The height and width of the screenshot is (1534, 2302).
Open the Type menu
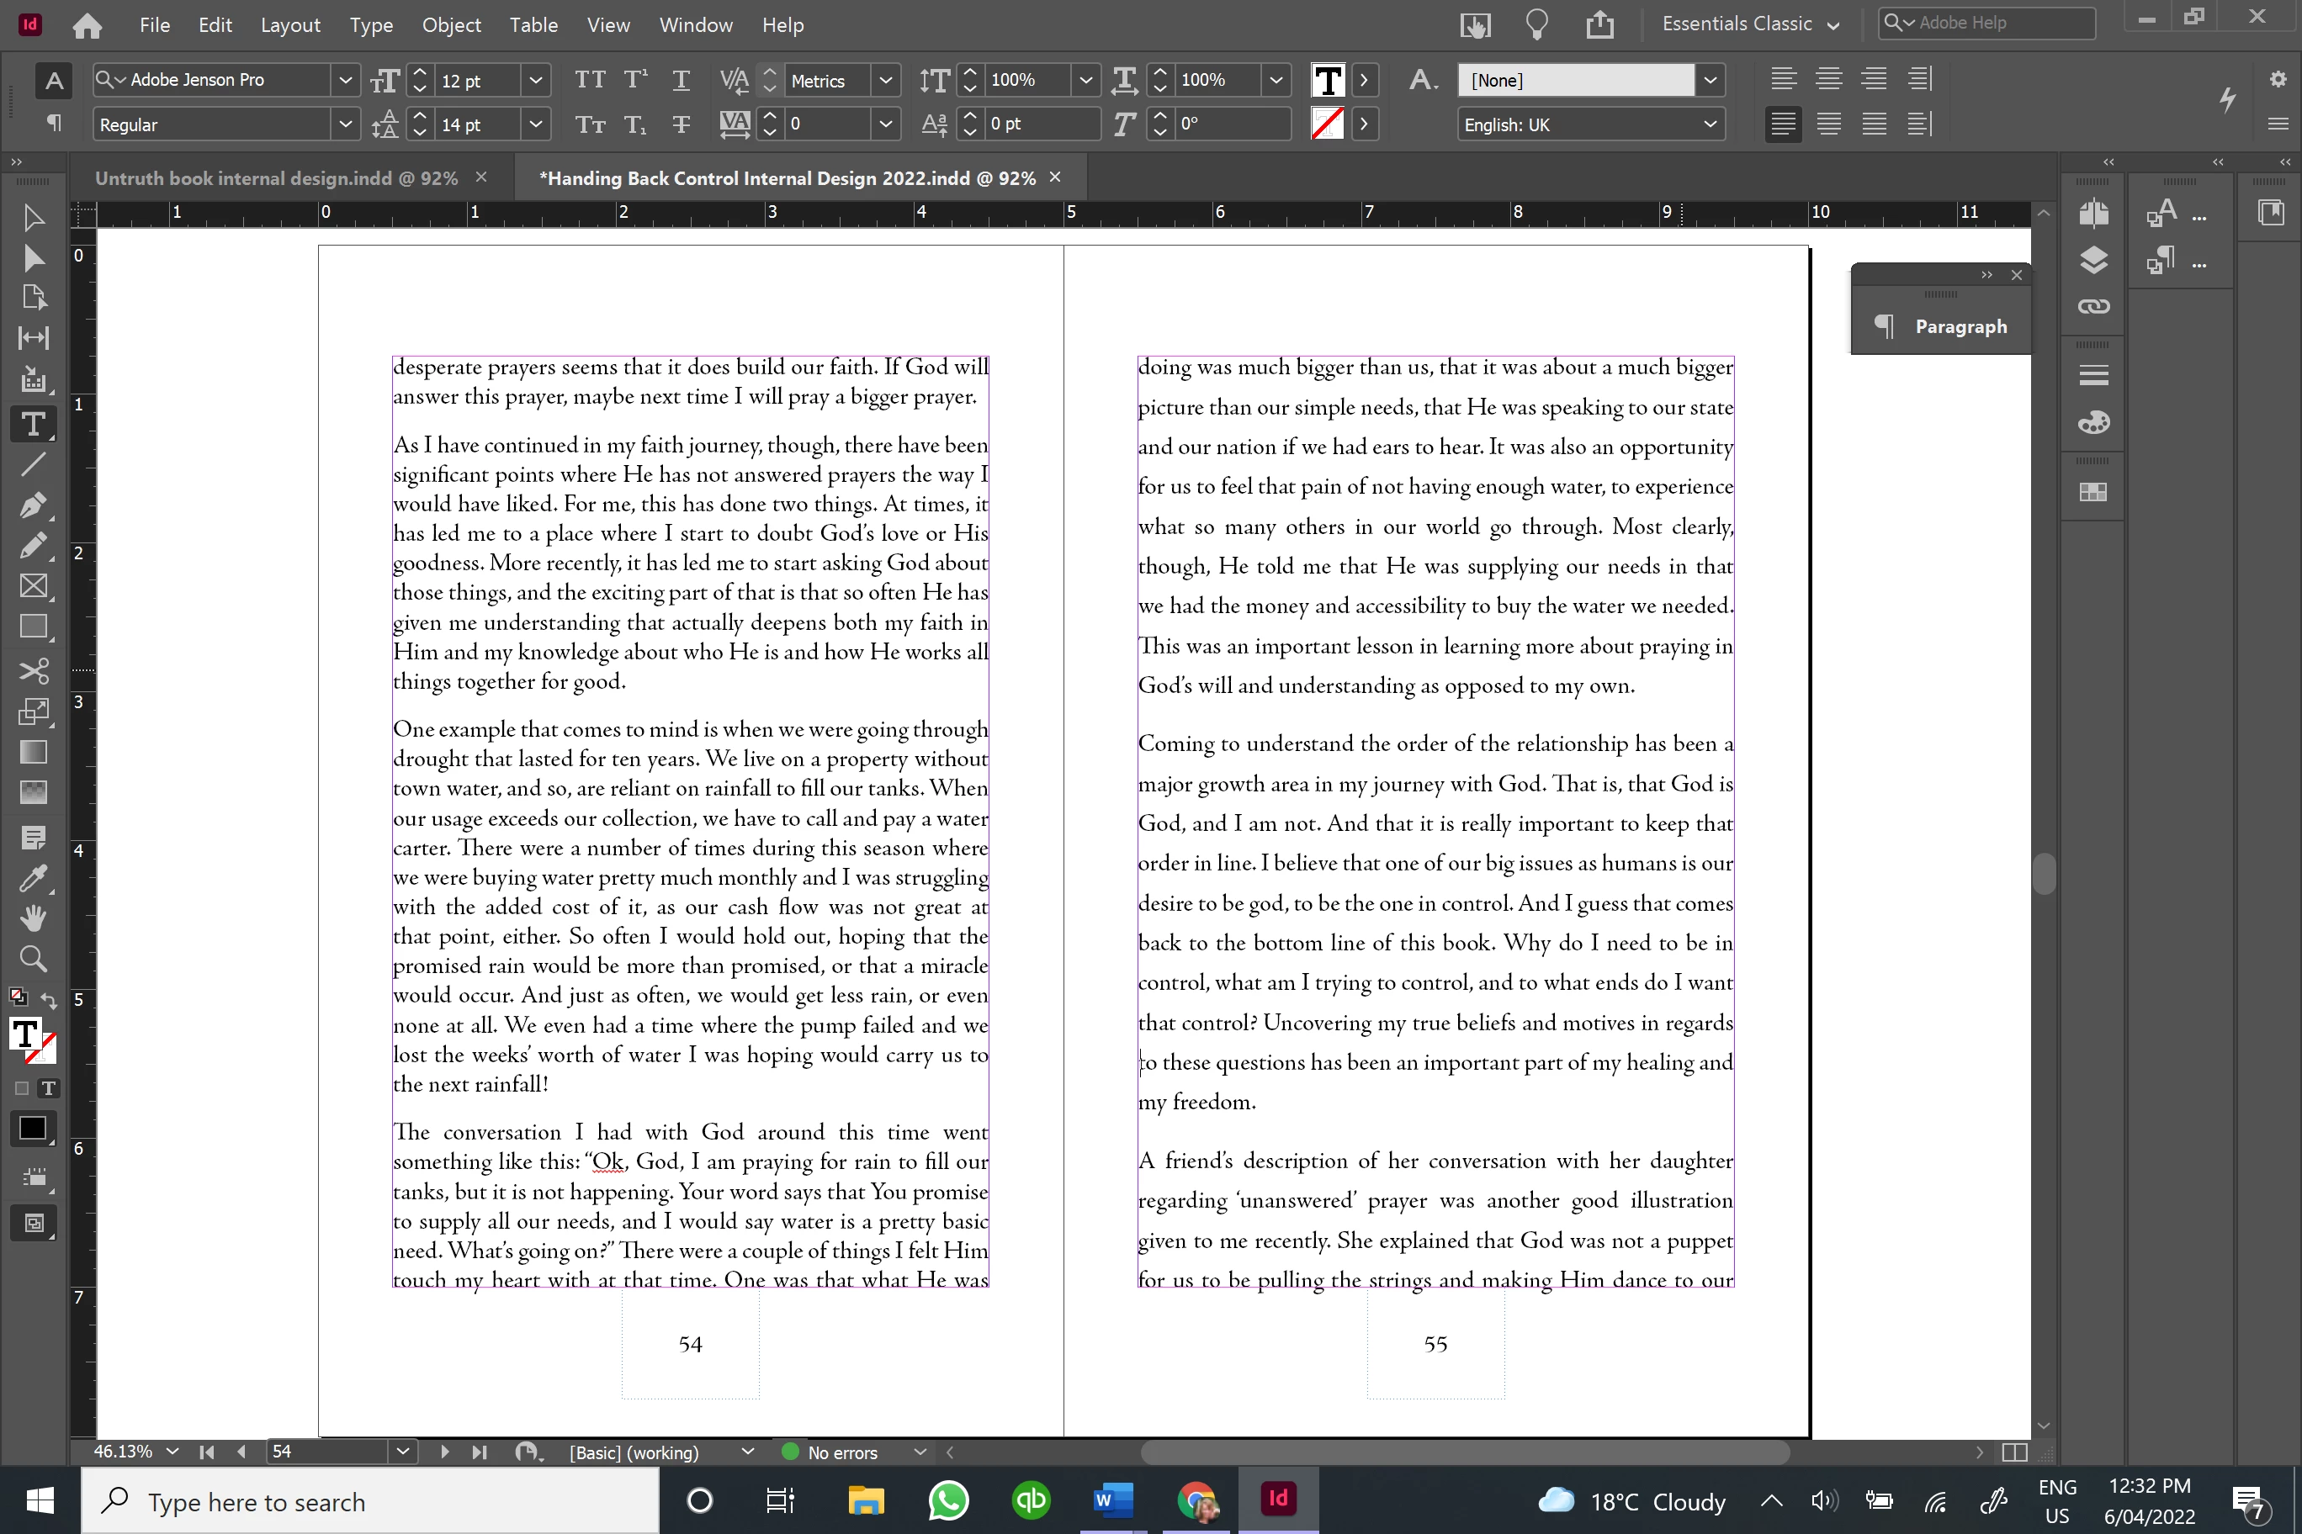pyautogui.click(x=370, y=24)
